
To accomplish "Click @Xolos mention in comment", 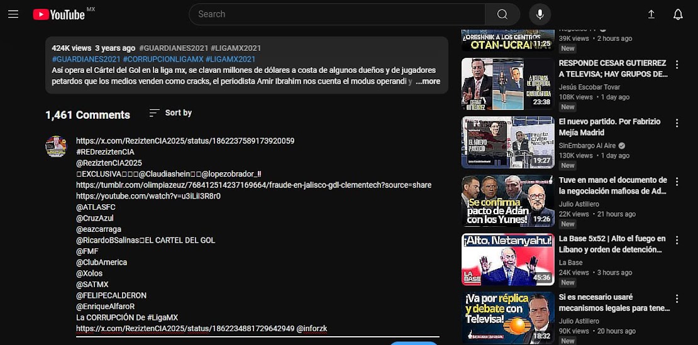I will point(89,273).
